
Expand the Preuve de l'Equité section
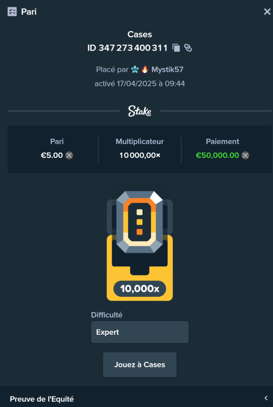click(137, 399)
